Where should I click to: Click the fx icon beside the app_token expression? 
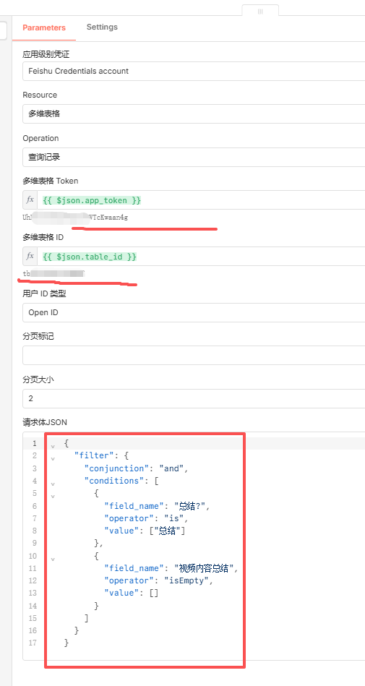pos(30,200)
